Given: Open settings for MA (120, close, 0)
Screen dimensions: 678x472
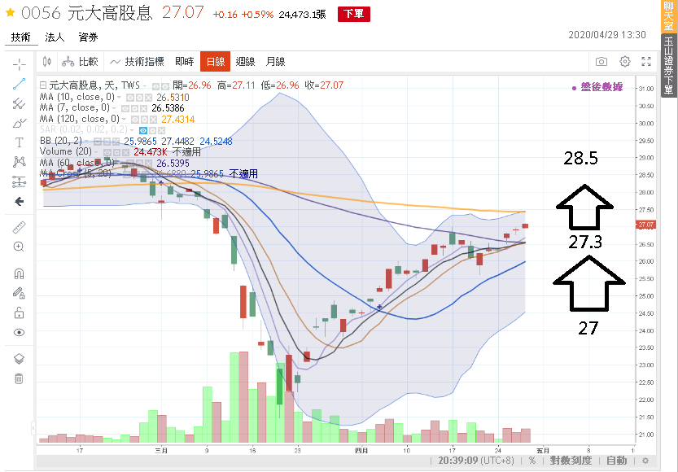Looking at the screenshot, I should click(144, 120).
